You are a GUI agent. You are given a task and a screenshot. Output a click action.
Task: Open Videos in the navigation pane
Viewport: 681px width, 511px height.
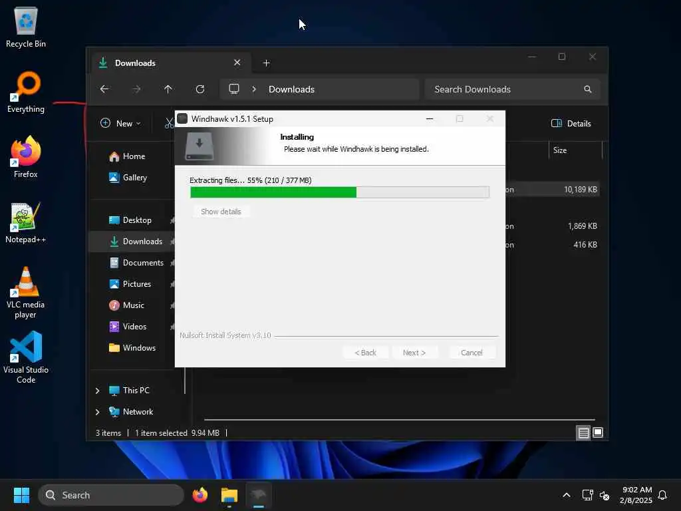point(127,326)
